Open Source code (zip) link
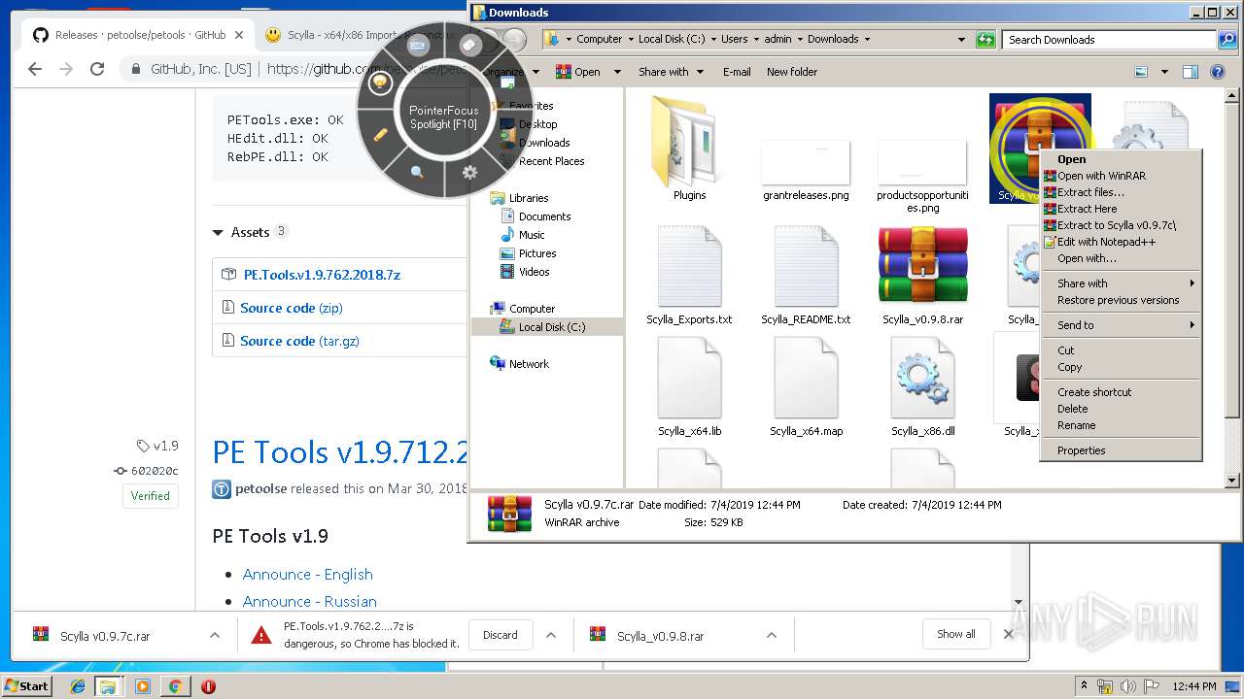This screenshot has height=699, width=1244. 292,308
